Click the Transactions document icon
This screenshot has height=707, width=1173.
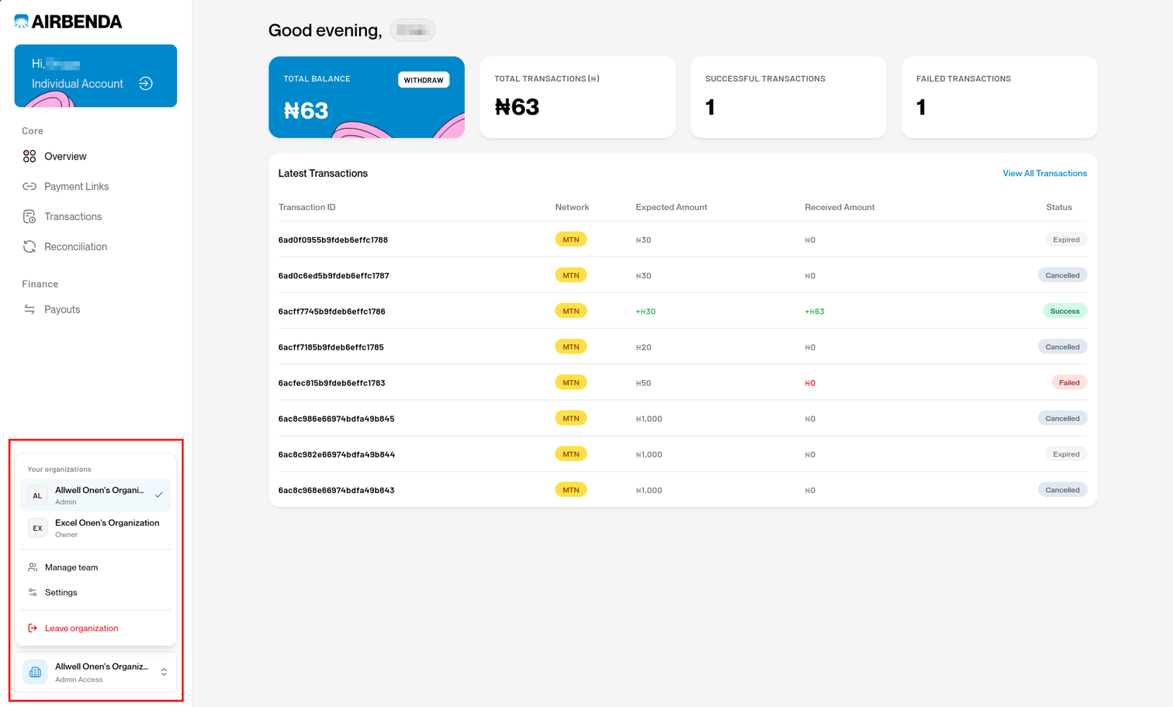[x=29, y=217]
